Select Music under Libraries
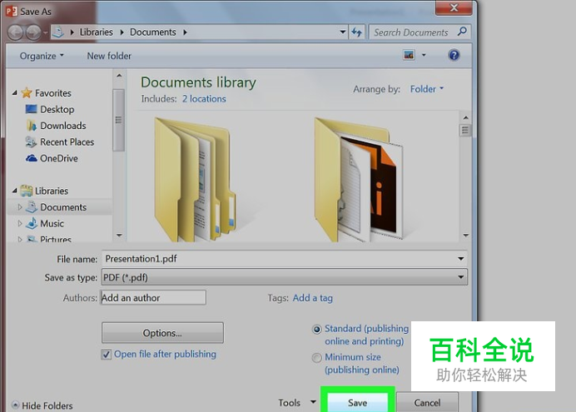 52,223
